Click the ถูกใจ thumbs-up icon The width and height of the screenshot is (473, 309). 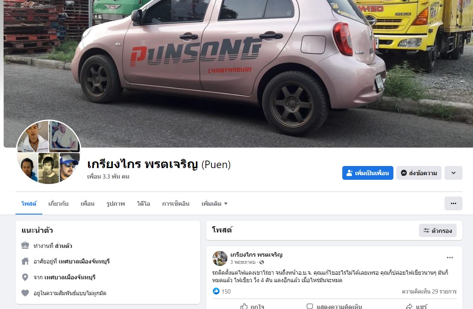(244, 306)
